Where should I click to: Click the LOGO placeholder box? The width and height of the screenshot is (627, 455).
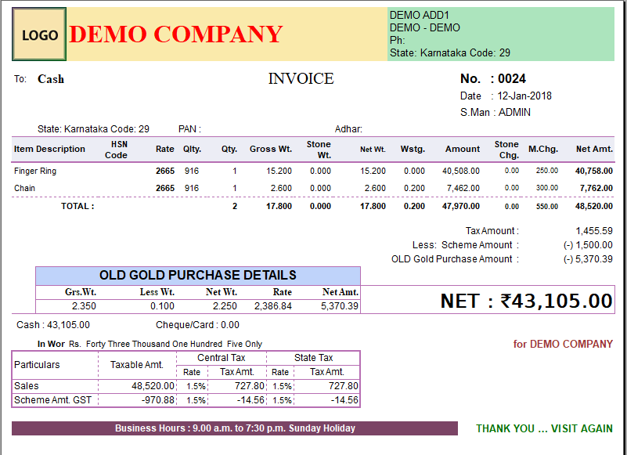pos(39,34)
